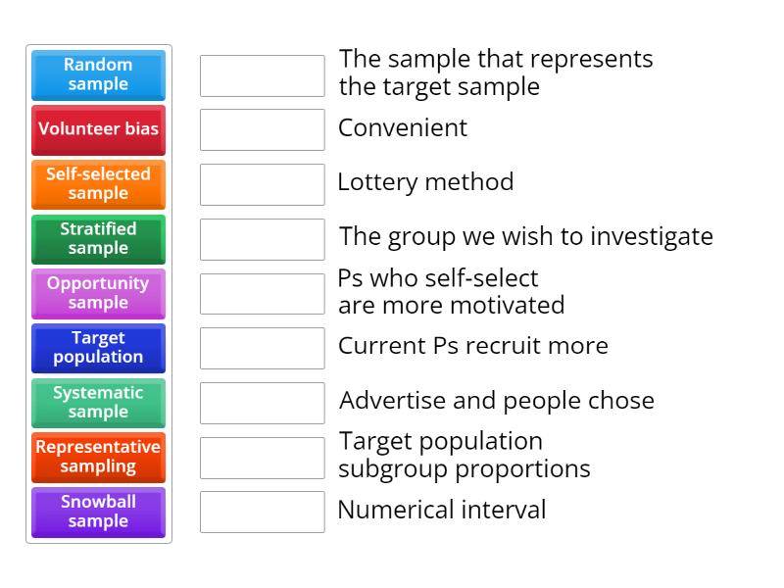Click the 'Lottery method' definition text
This screenshot has height=588, width=784.
[425, 182]
